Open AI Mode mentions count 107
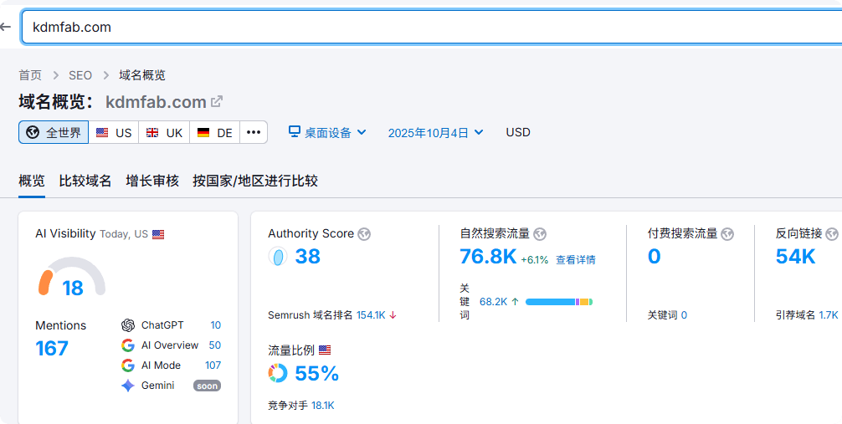 click(x=213, y=365)
